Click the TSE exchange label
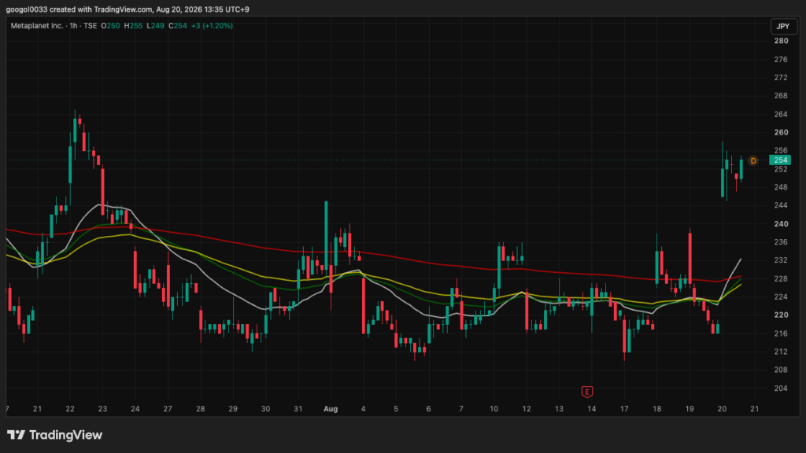The image size is (806, 453). (90, 26)
